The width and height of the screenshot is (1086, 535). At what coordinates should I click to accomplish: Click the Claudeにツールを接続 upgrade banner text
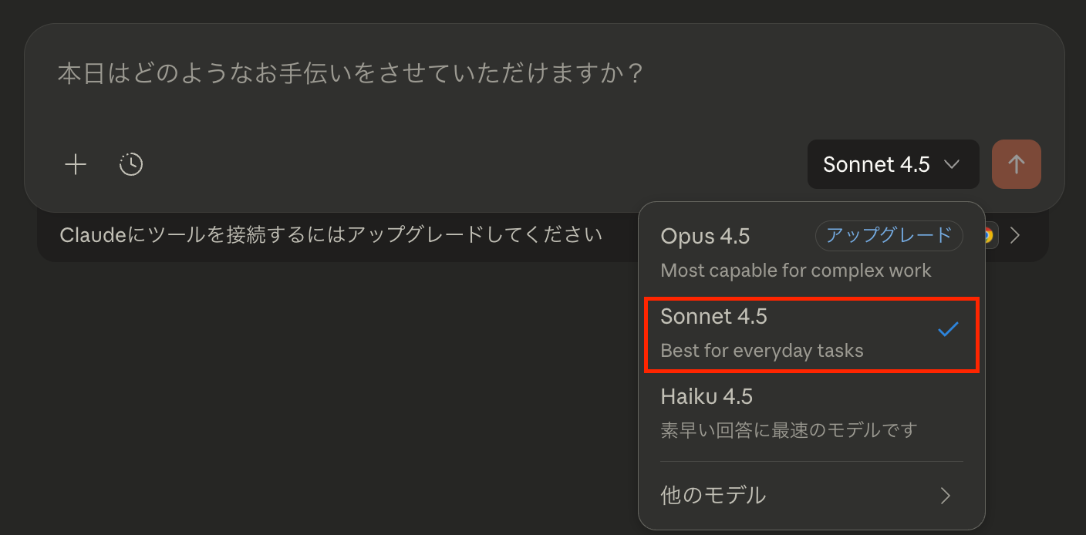pyautogui.click(x=331, y=234)
